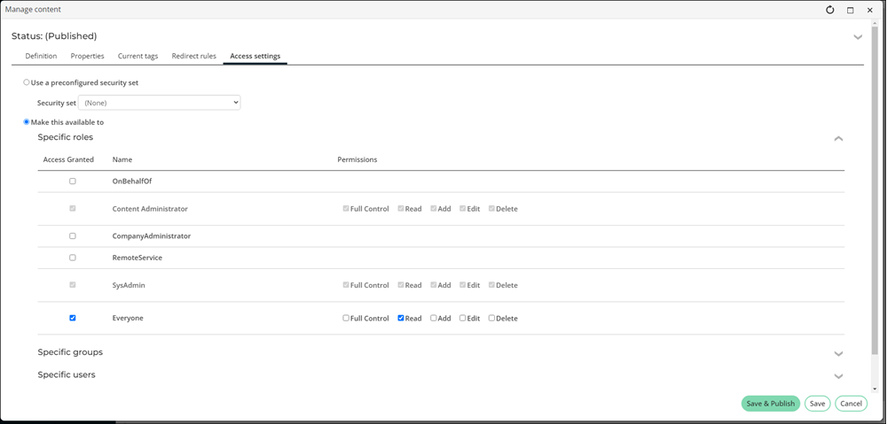Close the Manage content dialog
The image size is (887, 424).
click(870, 10)
